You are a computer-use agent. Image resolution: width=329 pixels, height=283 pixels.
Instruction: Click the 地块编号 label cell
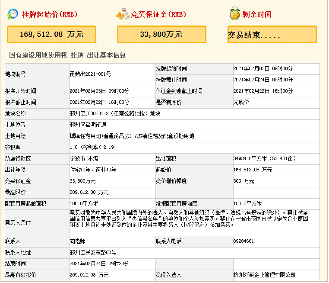click(x=38, y=74)
